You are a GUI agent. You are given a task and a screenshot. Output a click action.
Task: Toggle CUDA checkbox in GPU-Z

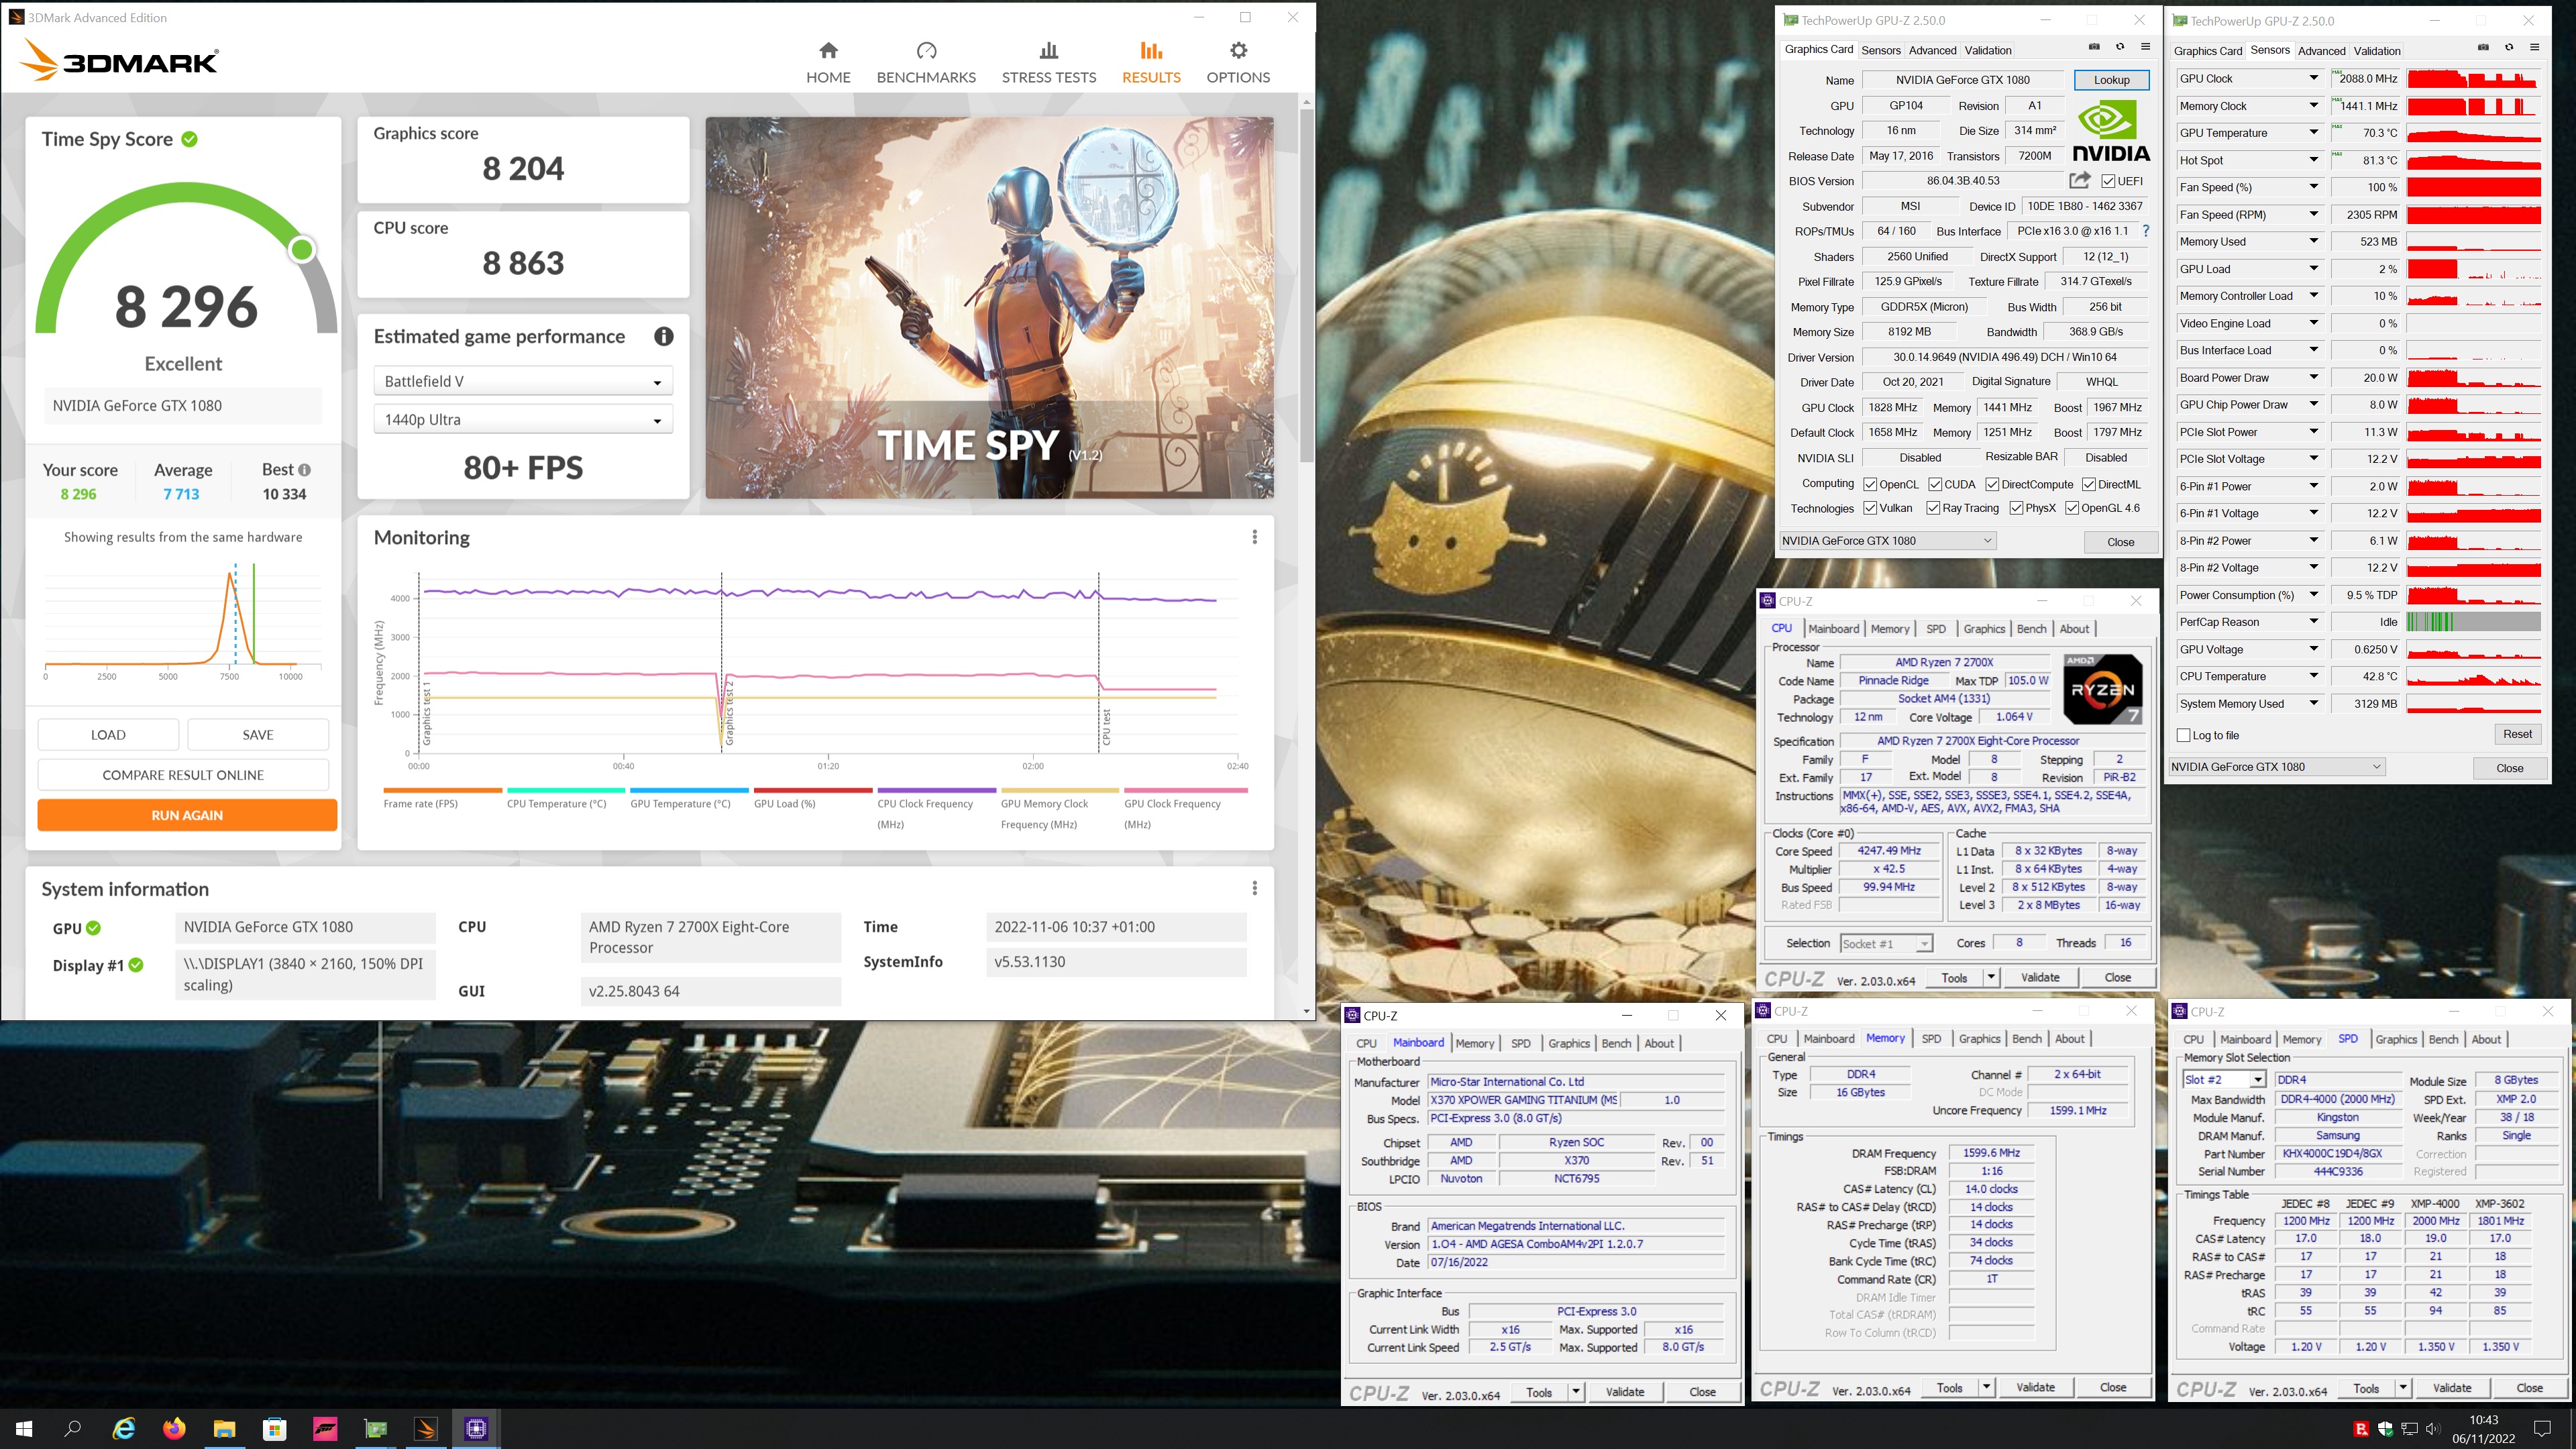pos(1935,484)
